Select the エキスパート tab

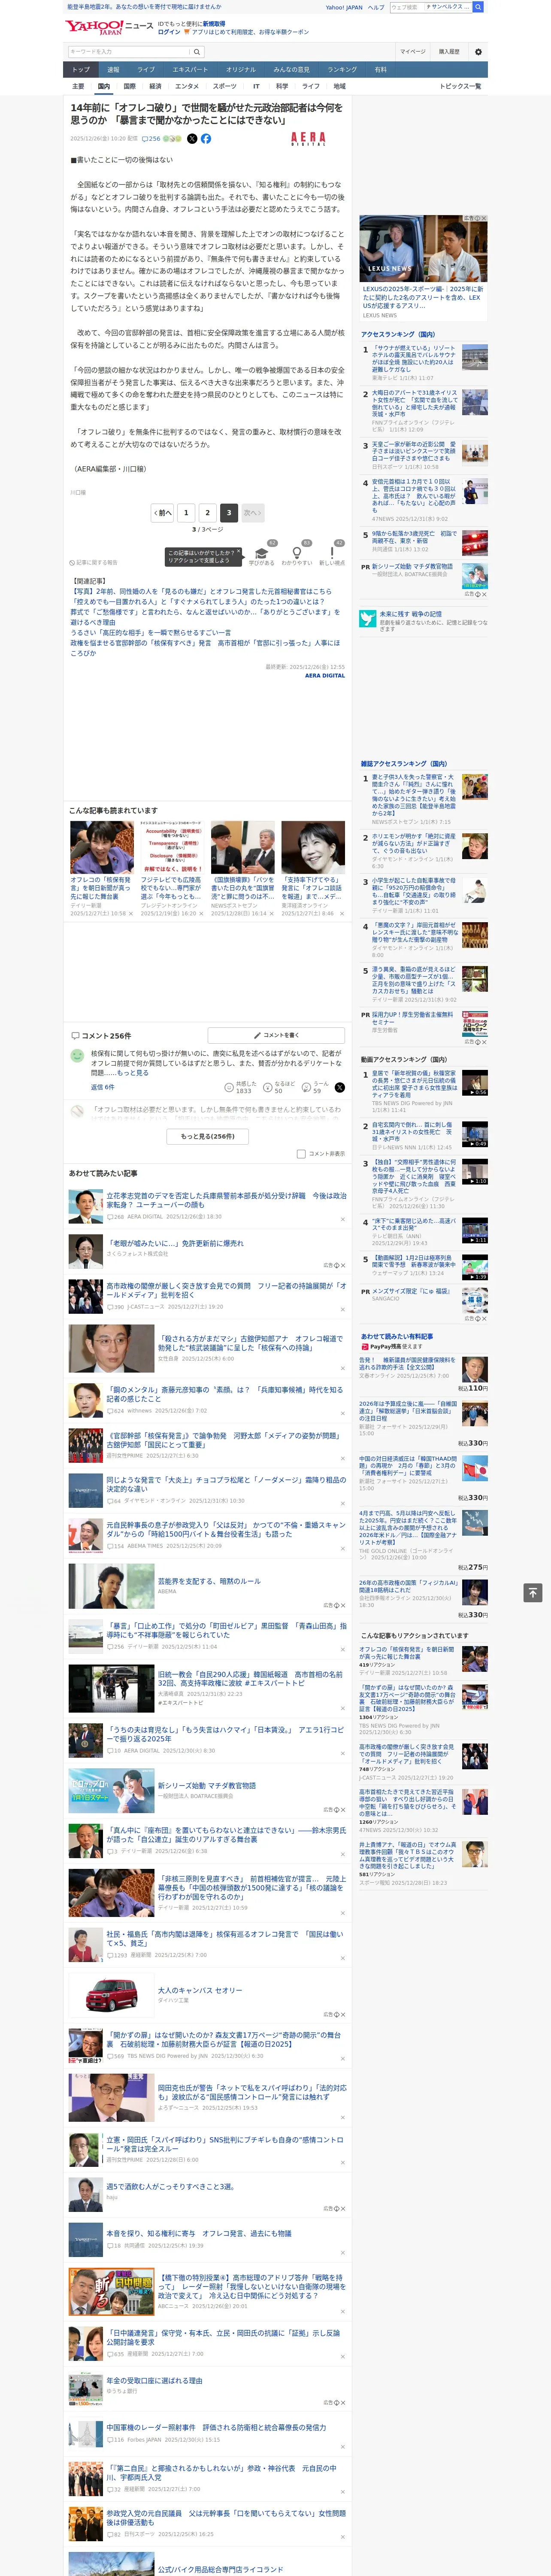[190, 70]
